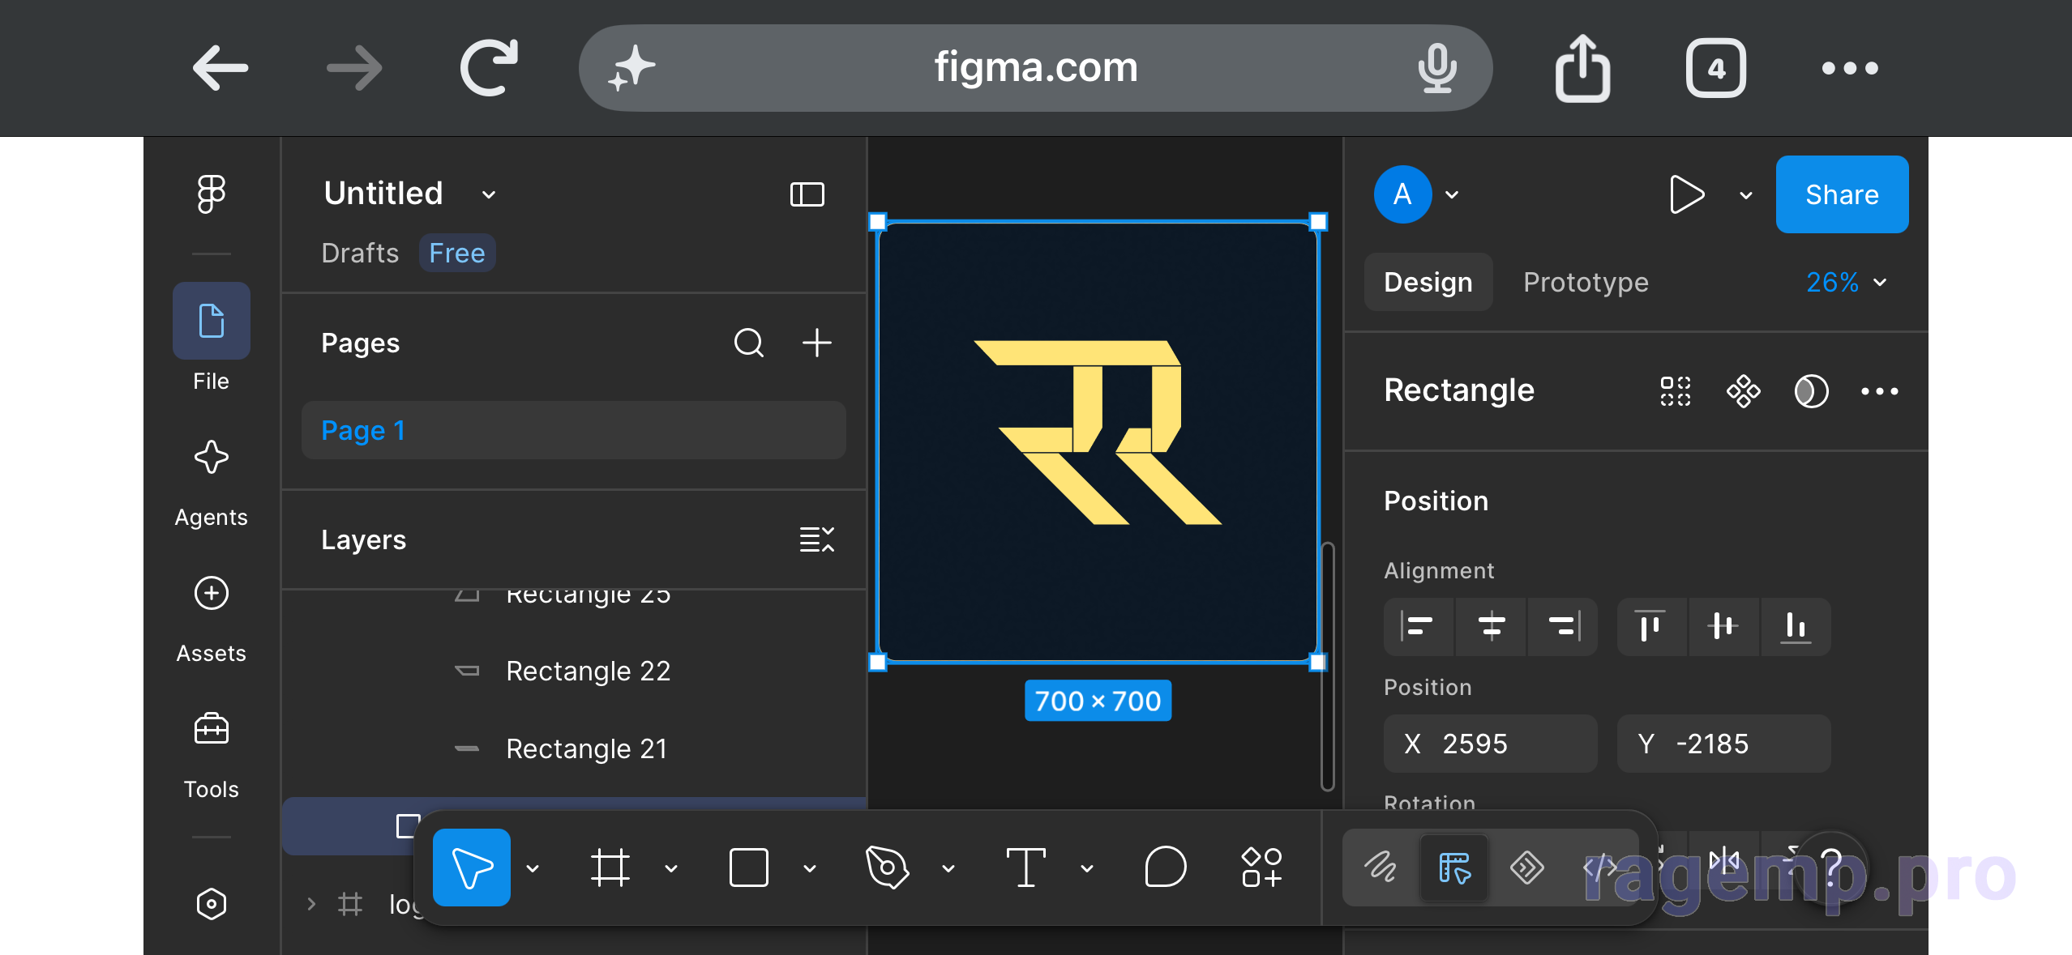The width and height of the screenshot is (2072, 955).
Task: Switch to the Prototype tab
Action: click(x=1585, y=282)
